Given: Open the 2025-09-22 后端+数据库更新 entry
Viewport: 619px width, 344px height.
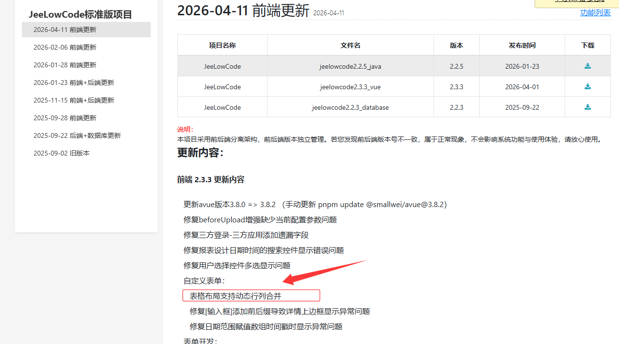Looking at the screenshot, I should pyautogui.click(x=77, y=136).
